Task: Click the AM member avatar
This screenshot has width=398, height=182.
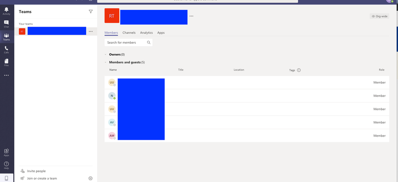Action: pyautogui.click(x=112, y=136)
